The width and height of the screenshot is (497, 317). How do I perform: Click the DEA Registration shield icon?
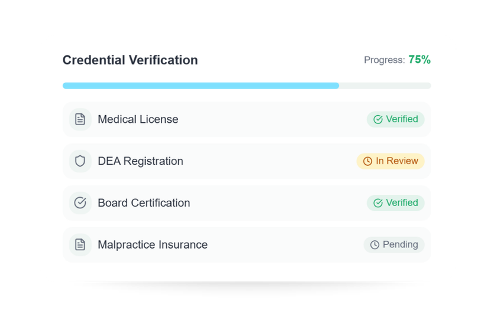click(80, 161)
